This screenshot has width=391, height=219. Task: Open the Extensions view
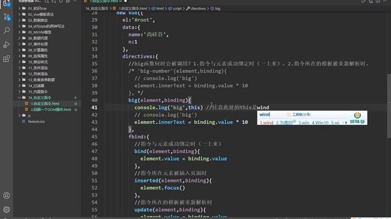(7, 59)
